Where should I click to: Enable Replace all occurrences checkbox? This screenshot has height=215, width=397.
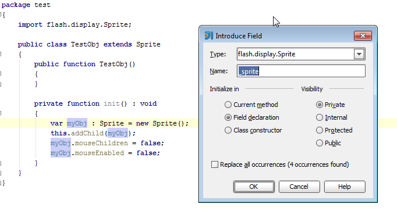(x=215, y=164)
